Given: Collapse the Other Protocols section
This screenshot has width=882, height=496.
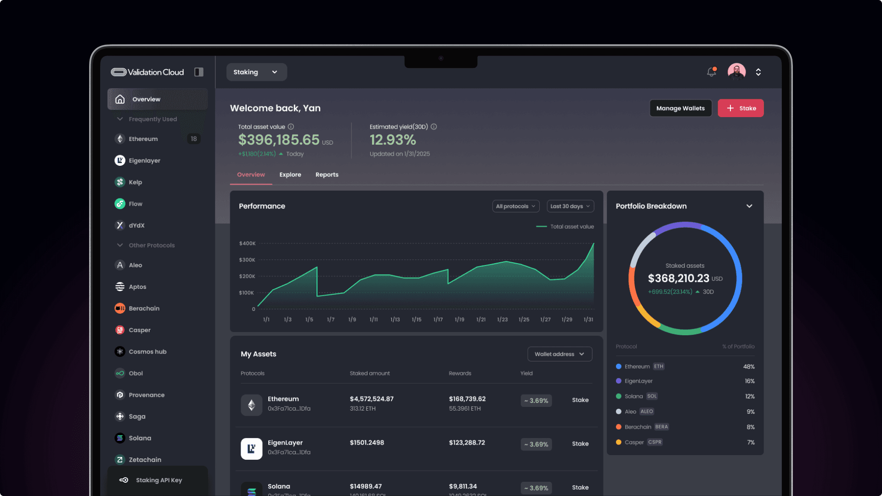Looking at the screenshot, I should (x=120, y=245).
